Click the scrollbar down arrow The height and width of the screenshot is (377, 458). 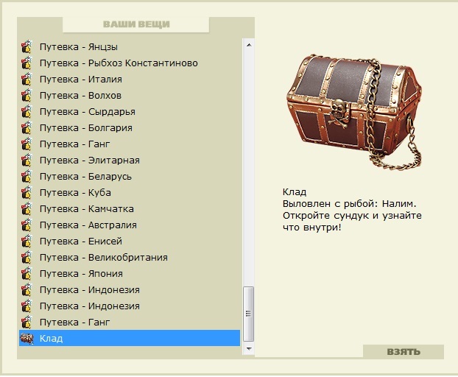click(249, 349)
